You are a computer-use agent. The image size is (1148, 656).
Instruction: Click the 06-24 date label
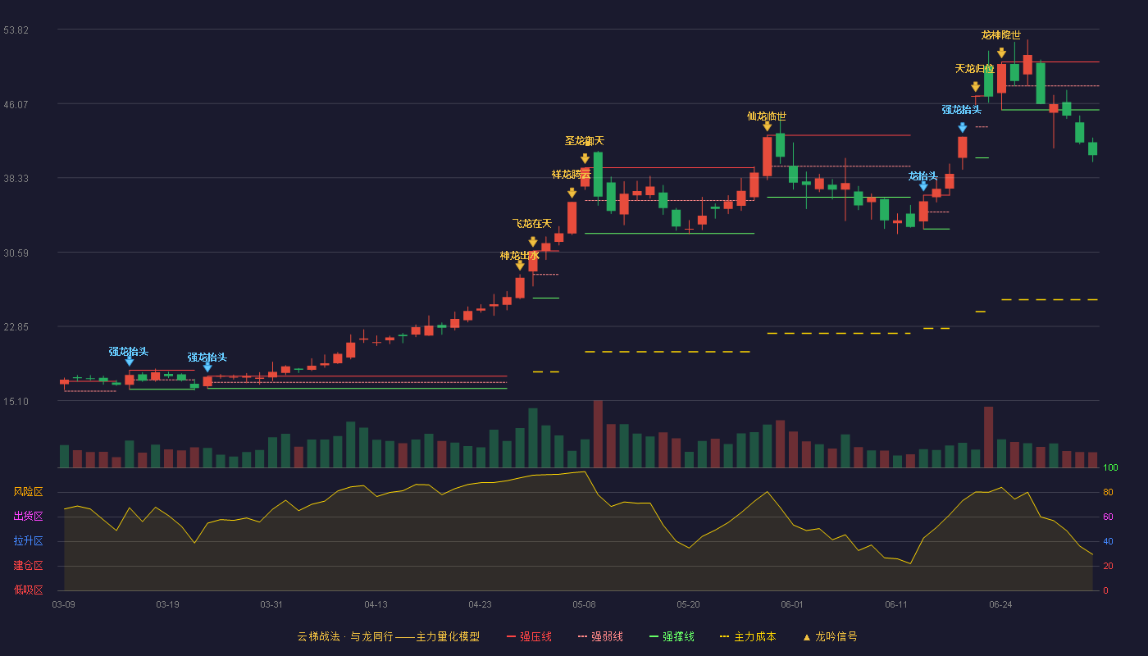[x=1000, y=604]
